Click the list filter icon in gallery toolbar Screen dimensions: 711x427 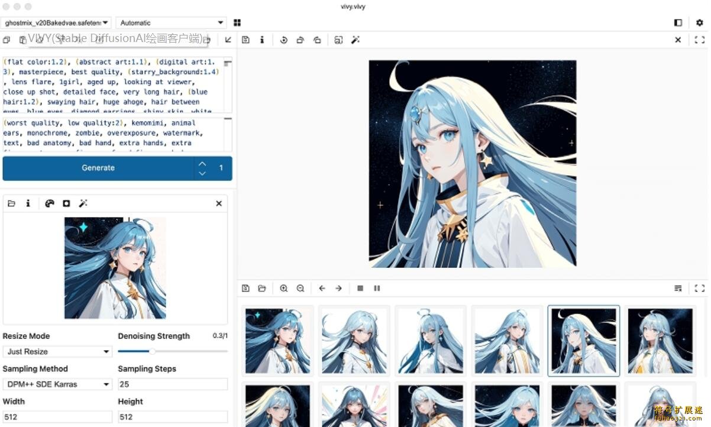(x=678, y=288)
